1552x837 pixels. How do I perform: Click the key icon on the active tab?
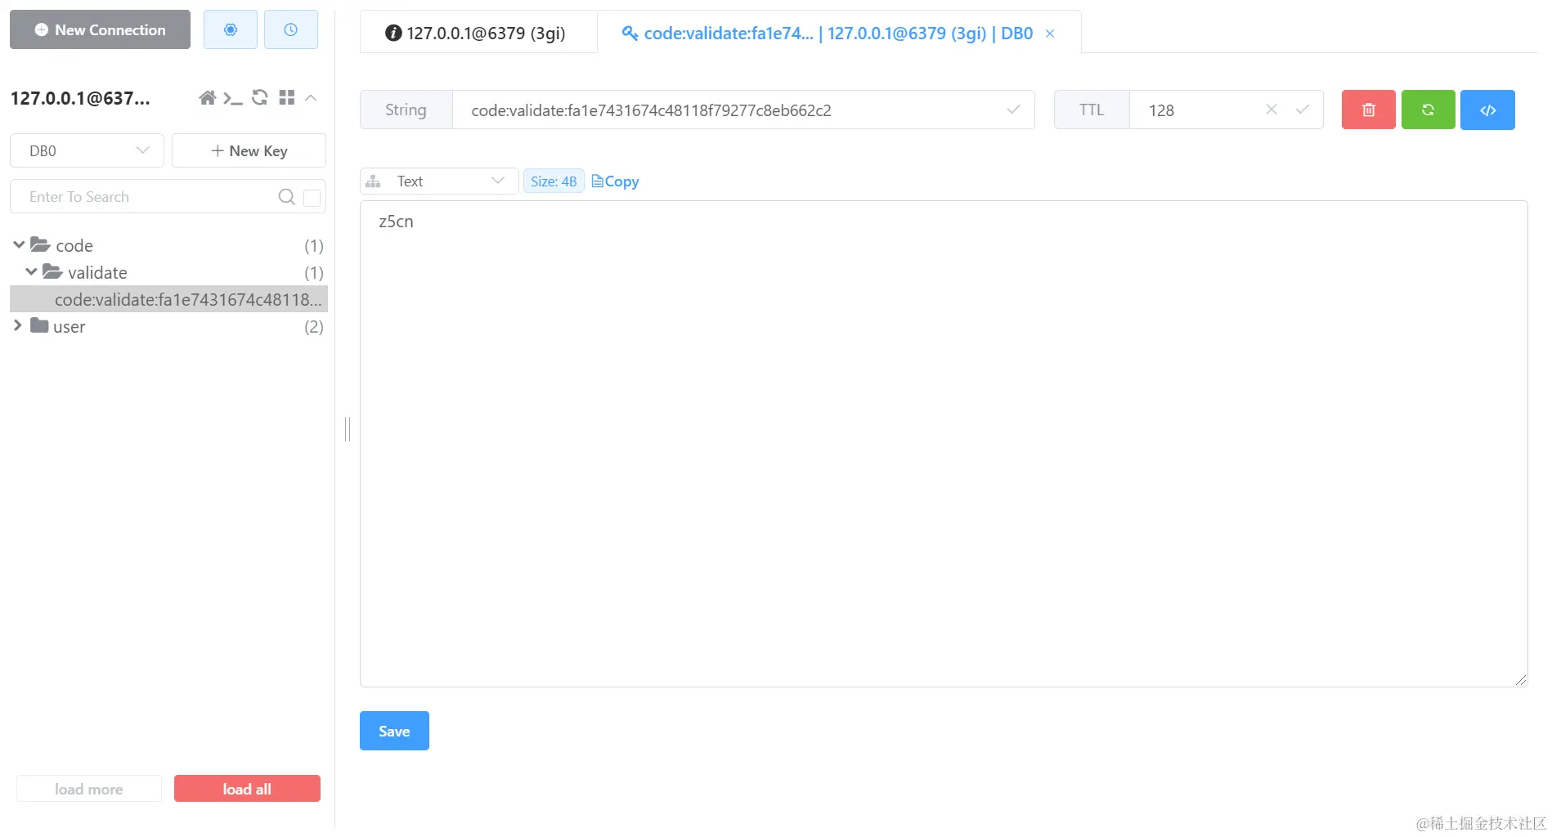(x=630, y=33)
